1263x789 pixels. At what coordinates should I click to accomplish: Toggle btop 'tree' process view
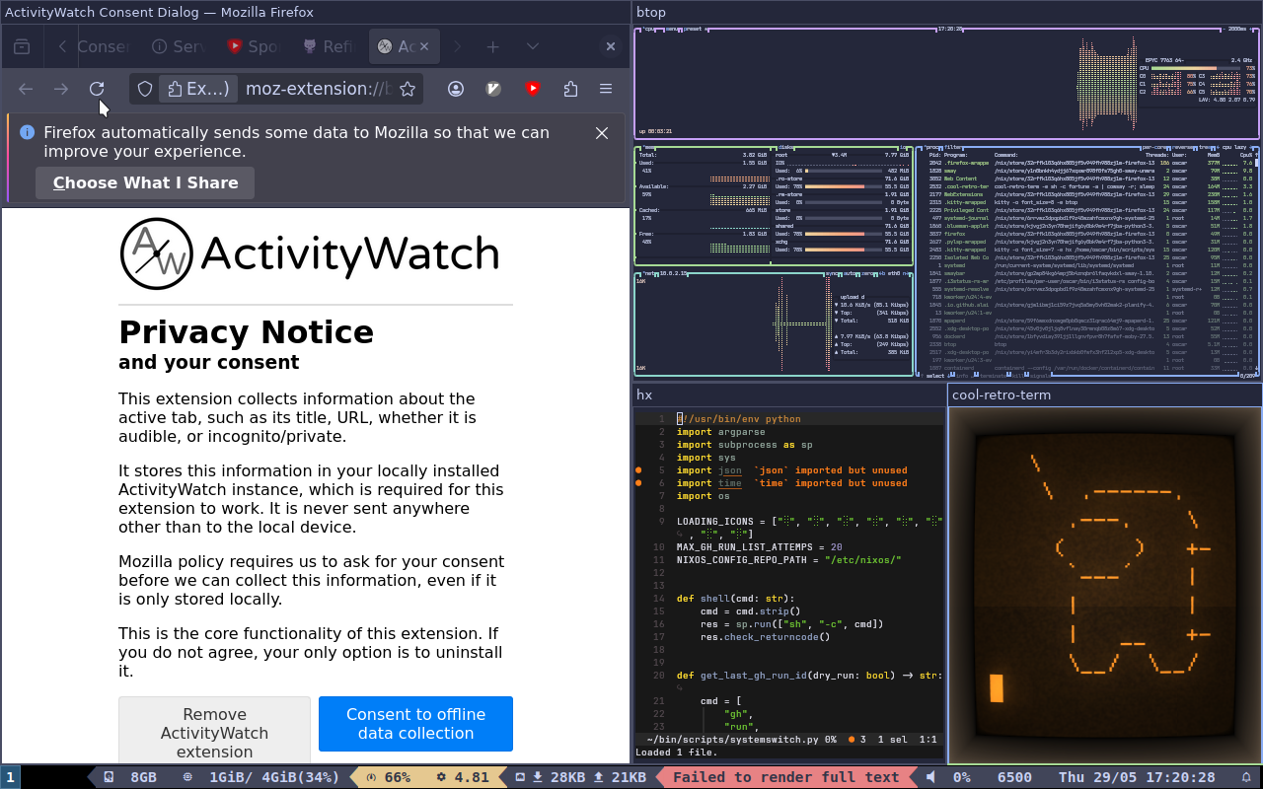[1204, 147]
